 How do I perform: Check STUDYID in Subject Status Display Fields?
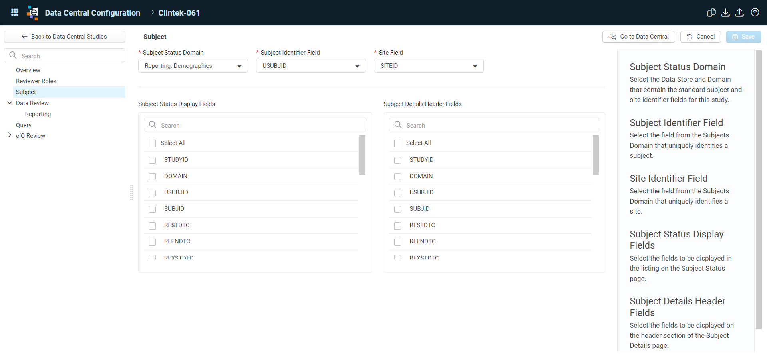coord(152,160)
